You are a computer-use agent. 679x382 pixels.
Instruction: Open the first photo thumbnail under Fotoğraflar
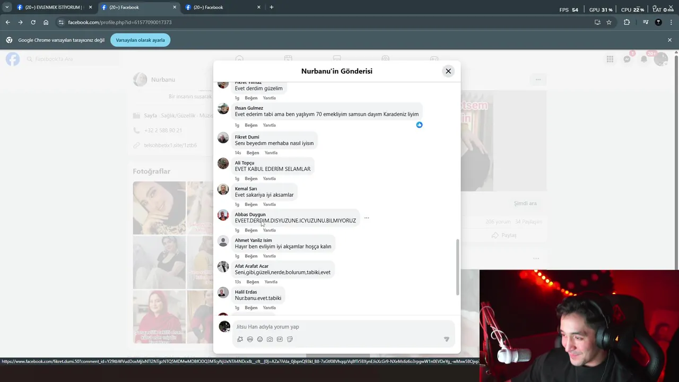pos(159,208)
